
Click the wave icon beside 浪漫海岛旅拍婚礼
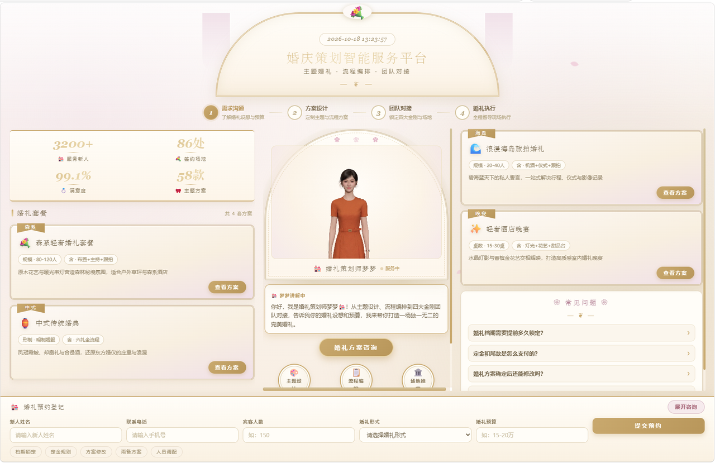click(x=475, y=149)
